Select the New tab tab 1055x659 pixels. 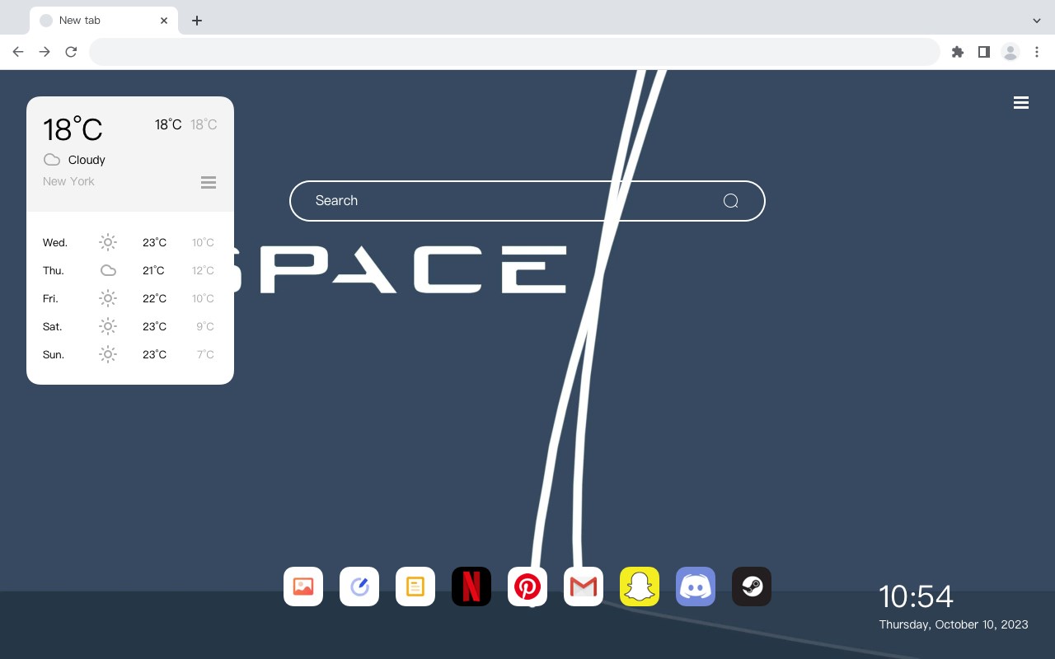tap(104, 21)
